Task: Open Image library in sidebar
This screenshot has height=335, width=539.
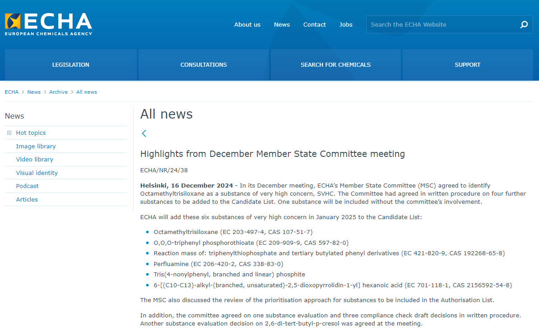Action: click(36, 146)
